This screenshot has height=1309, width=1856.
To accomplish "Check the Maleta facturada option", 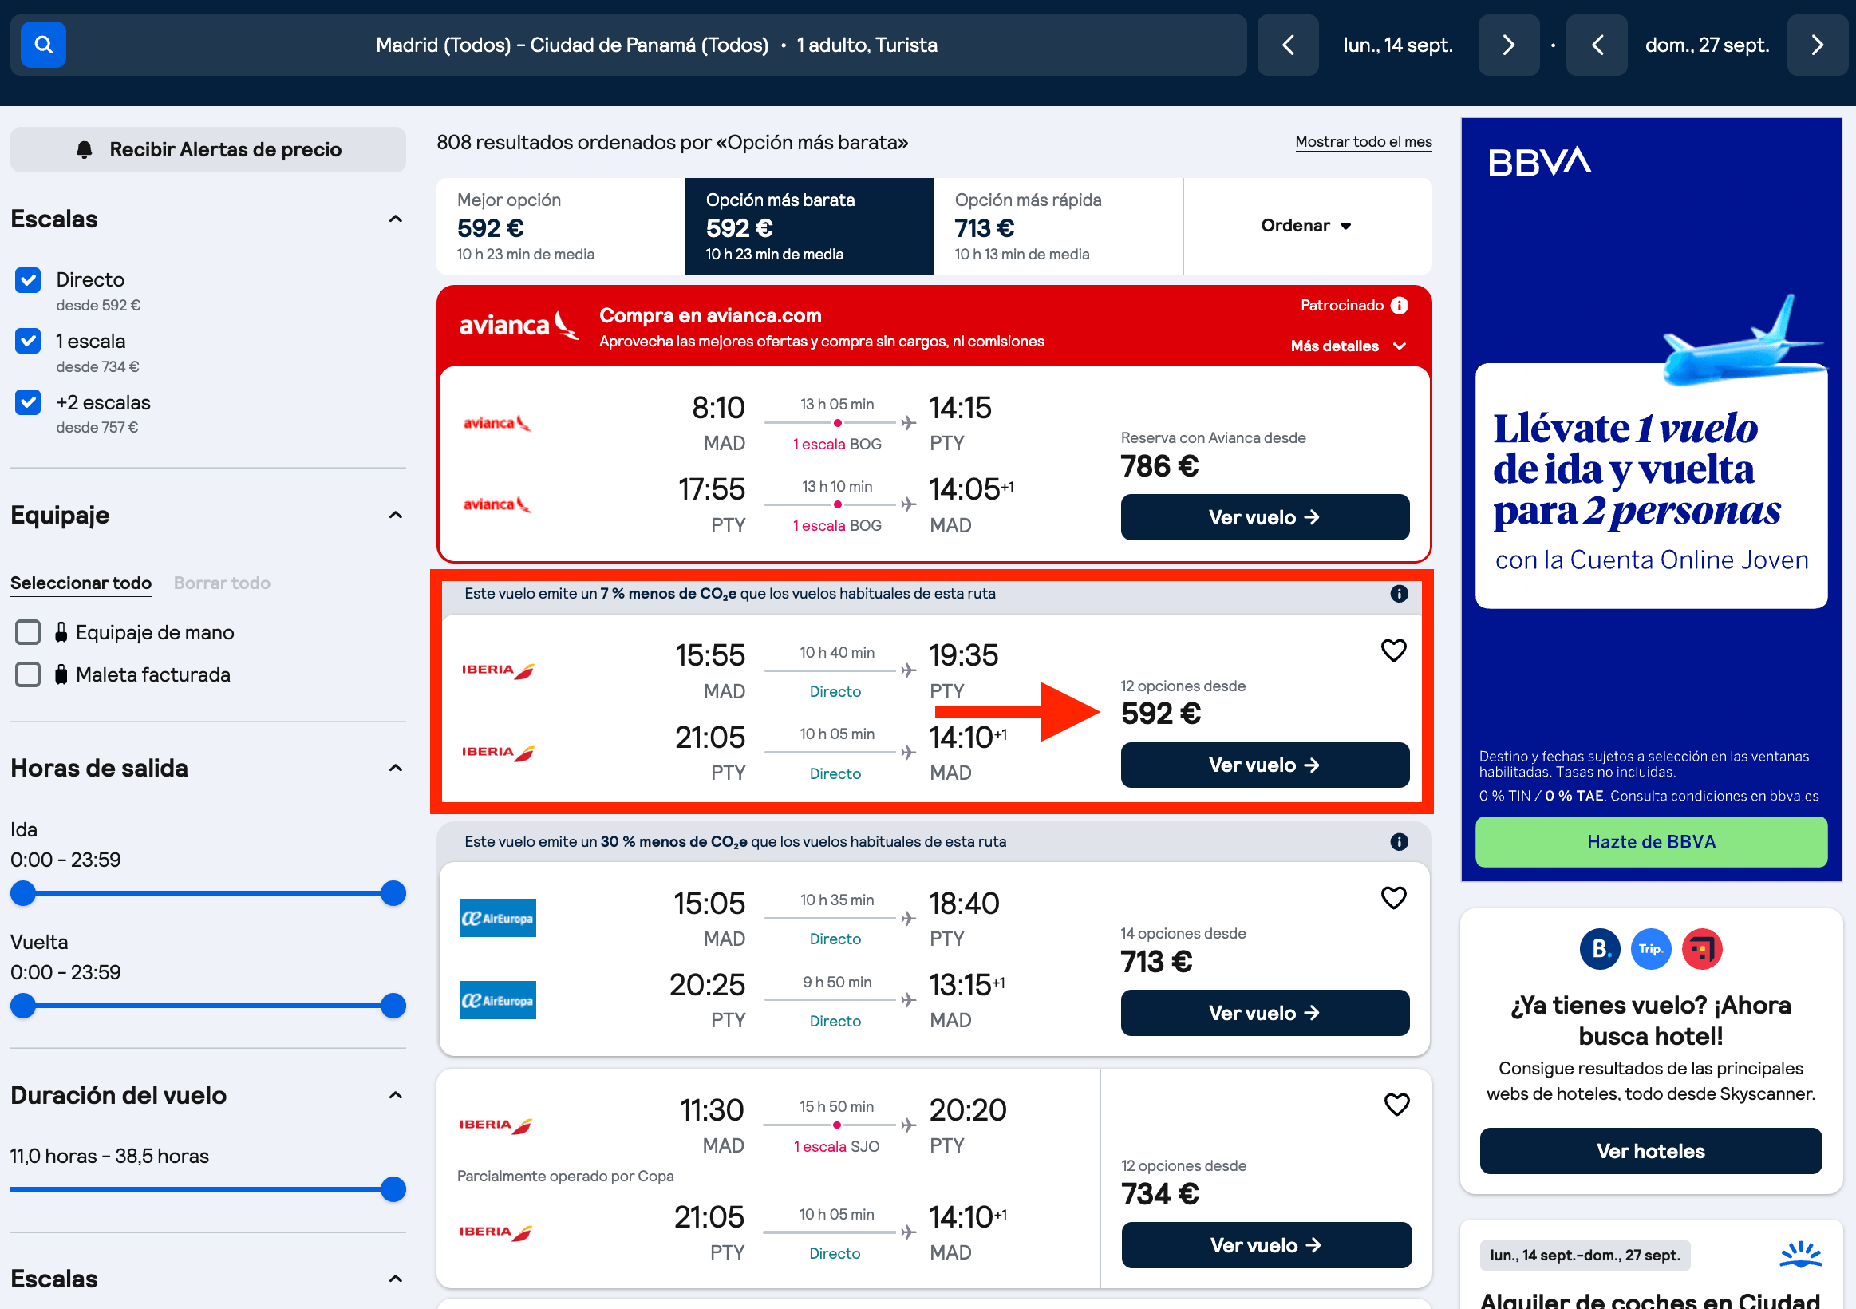I will tap(28, 674).
